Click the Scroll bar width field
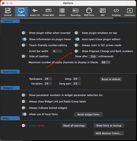This screenshot has width=137, height=141. coord(57,51)
